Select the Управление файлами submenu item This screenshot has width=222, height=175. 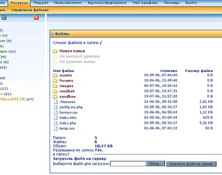28,10
